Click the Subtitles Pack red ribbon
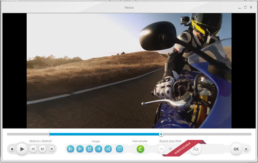 pyautogui.click(x=184, y=148)
